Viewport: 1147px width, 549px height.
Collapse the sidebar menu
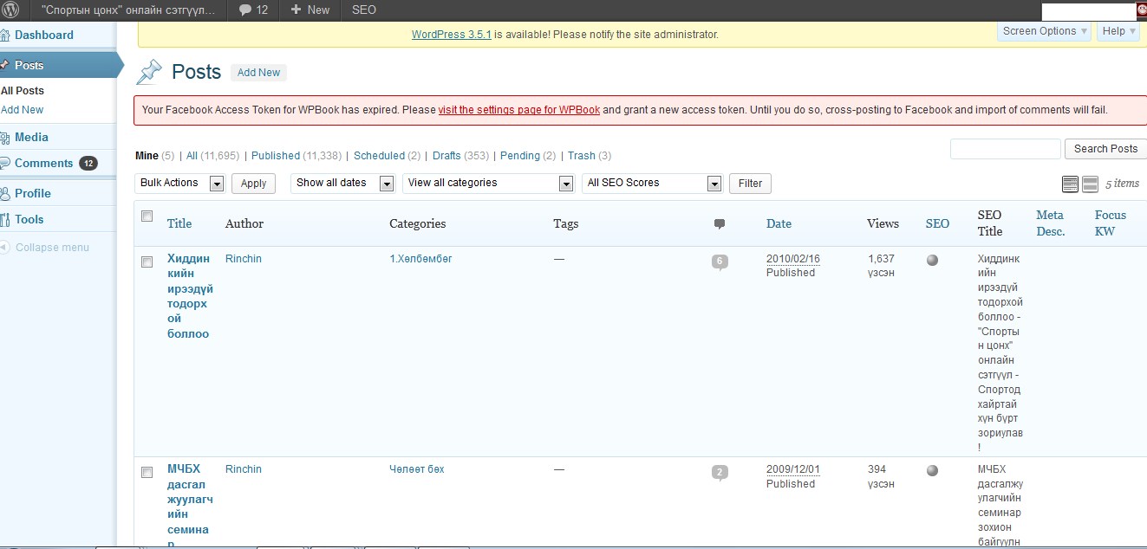45,248
